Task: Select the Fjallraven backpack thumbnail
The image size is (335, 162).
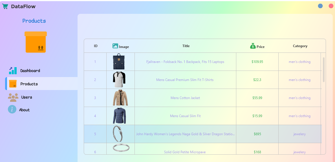Action: coord(119,62)
